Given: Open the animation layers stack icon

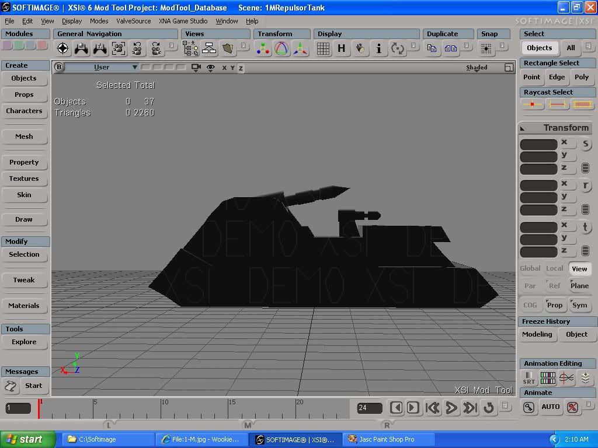Looking at the screenshot, I should 585,377.
